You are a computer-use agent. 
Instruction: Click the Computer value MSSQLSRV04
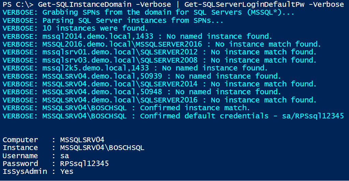click(82, 140)
